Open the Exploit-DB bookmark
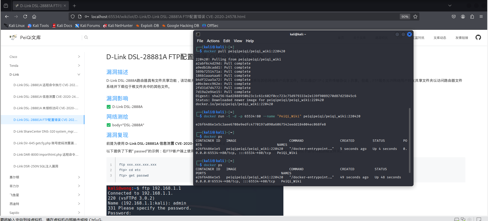Screen dimensions: 488x221 147,26
